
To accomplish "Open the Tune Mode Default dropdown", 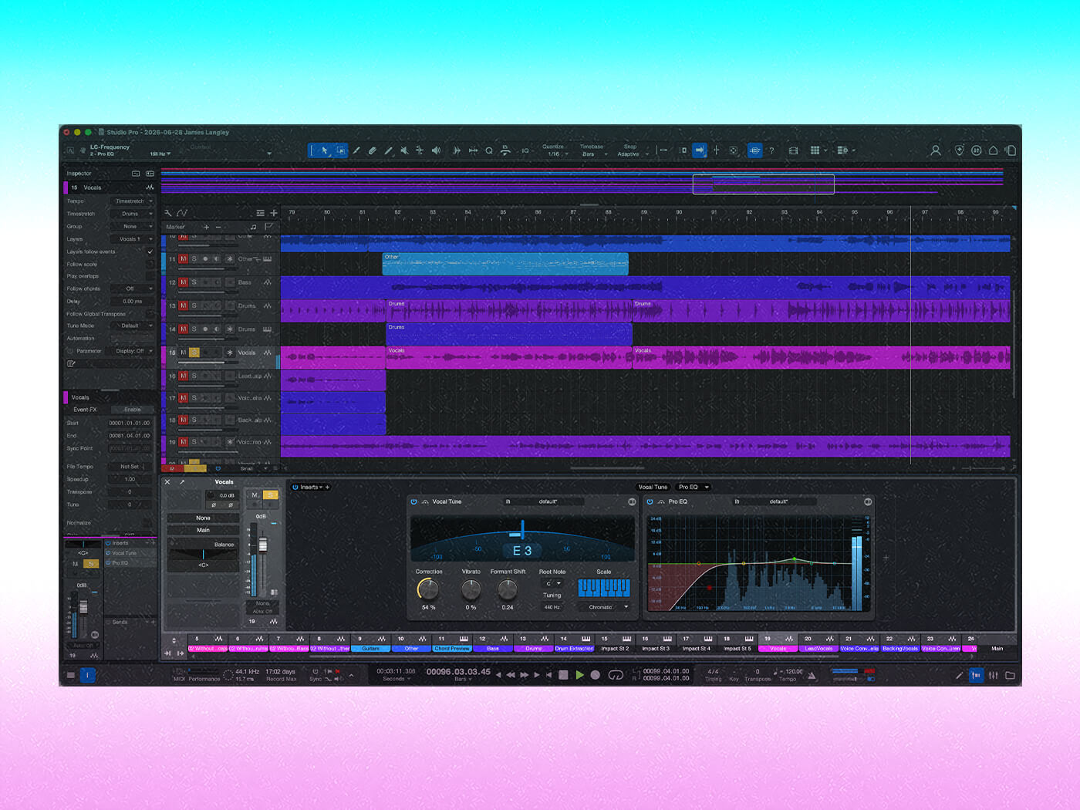I will (x=132, y=326).
